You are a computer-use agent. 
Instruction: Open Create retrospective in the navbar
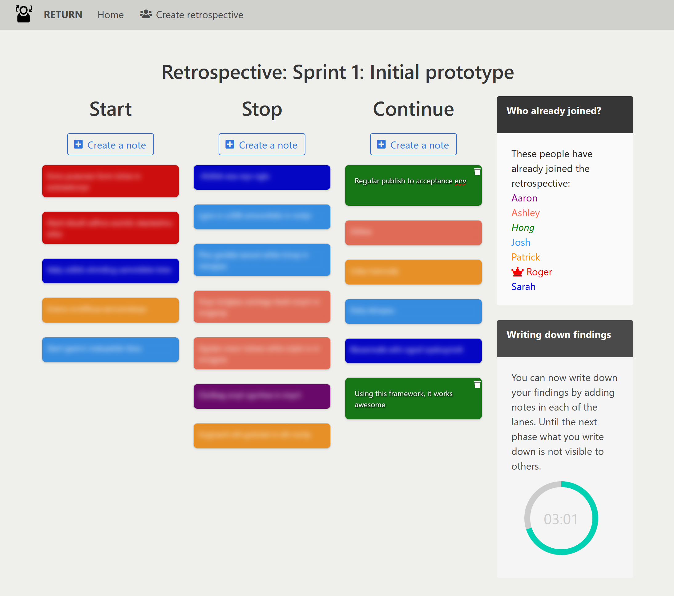coord(199,15)
